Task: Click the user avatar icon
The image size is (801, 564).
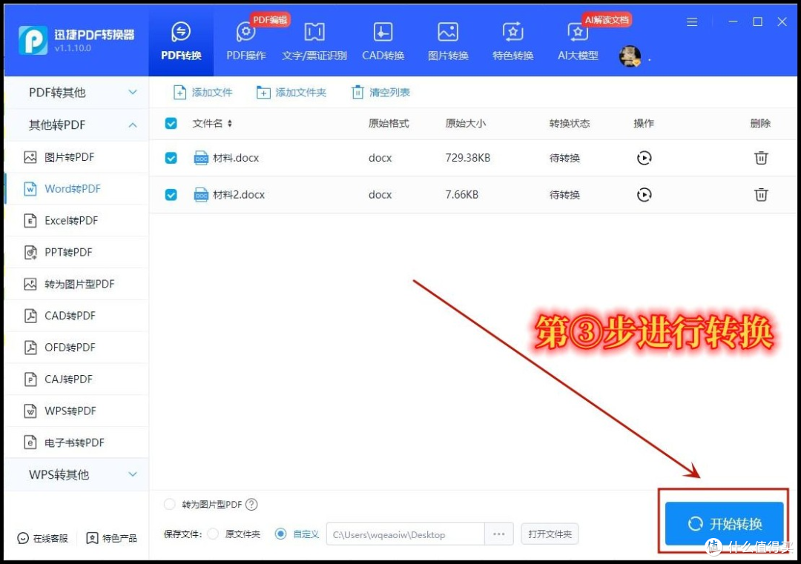Action: tap(630, 56)
